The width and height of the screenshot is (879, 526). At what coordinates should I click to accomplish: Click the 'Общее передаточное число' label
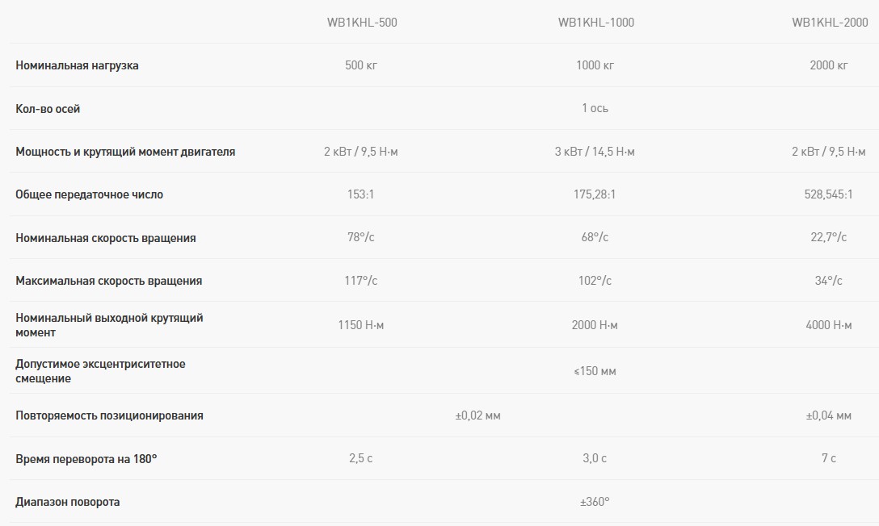click(89, 194)
